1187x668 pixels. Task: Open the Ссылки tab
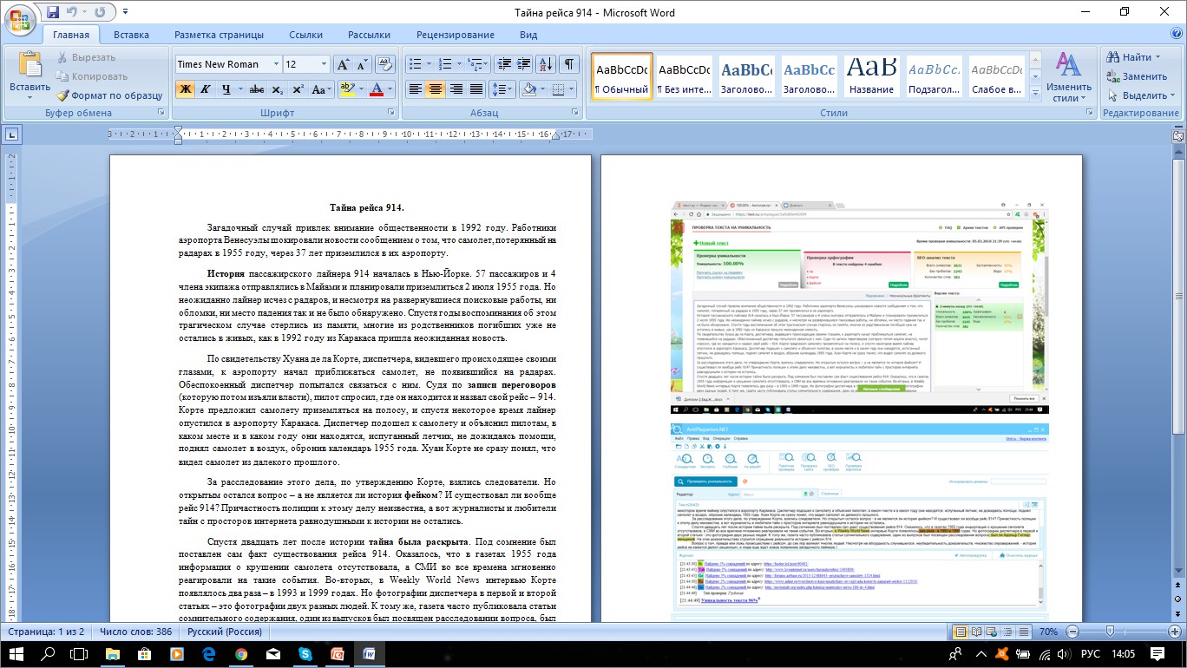pyautogui.click(x=305, y=36)
